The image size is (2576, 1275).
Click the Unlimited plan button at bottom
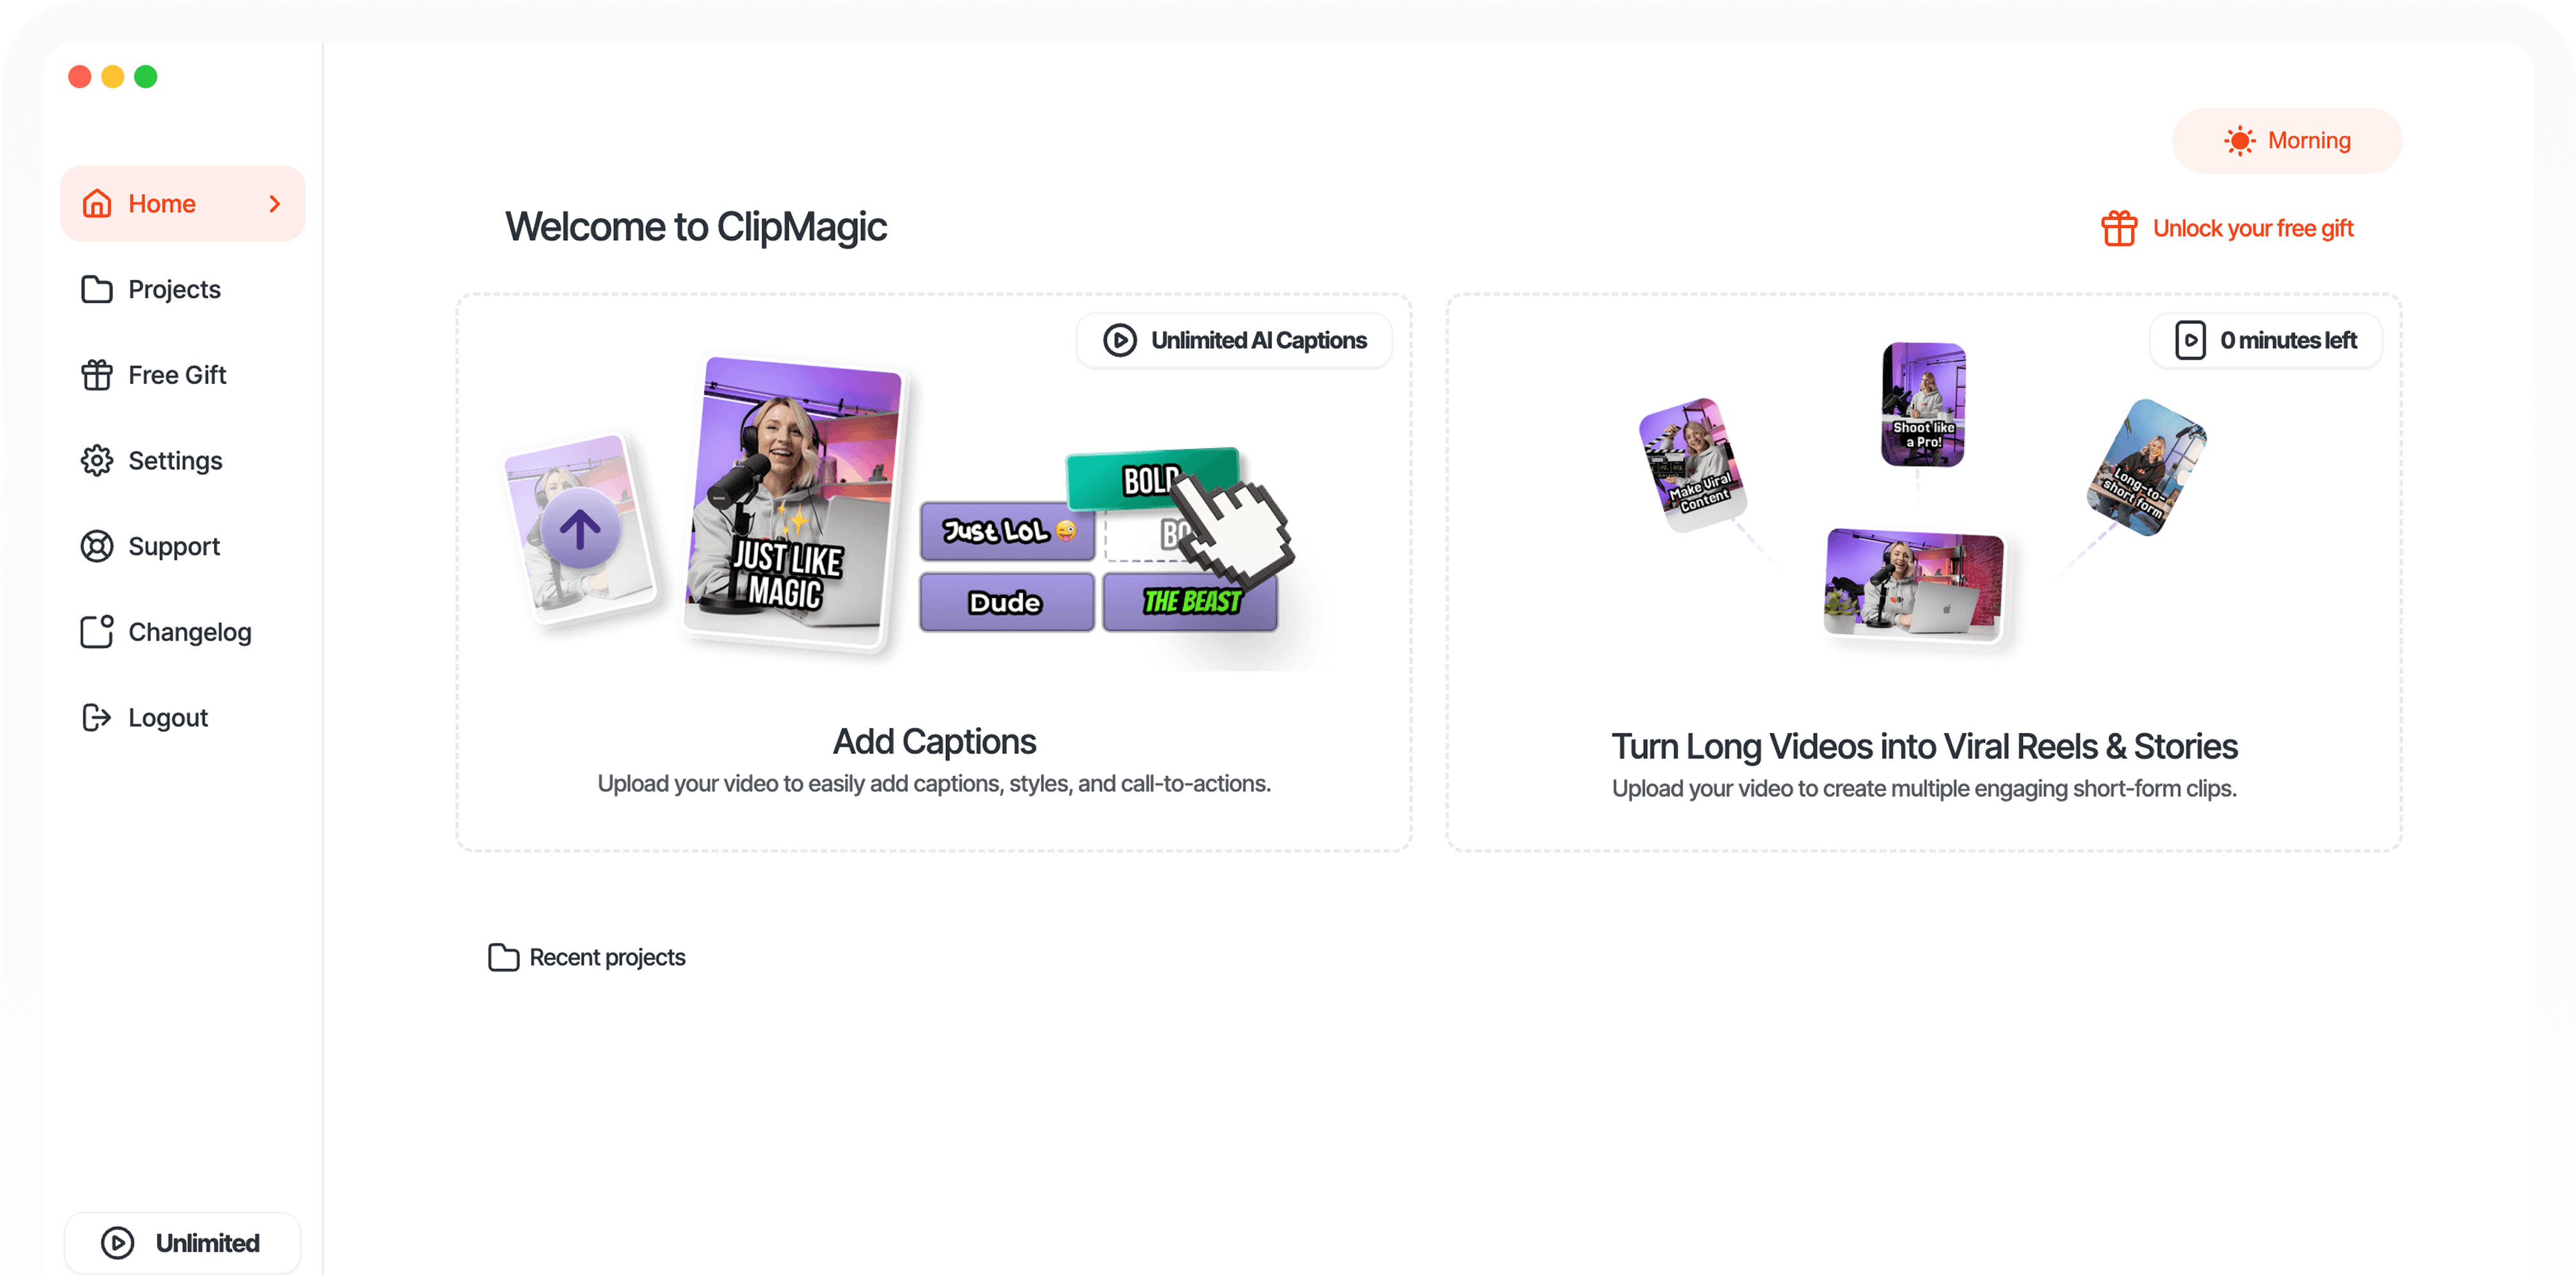click(182, 1243)
